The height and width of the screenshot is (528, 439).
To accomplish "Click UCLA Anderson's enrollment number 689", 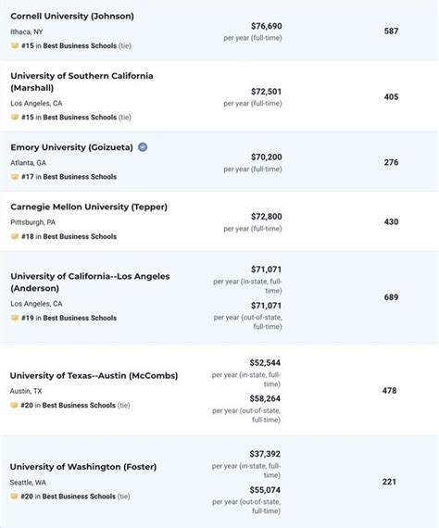I will coord(391,297).
